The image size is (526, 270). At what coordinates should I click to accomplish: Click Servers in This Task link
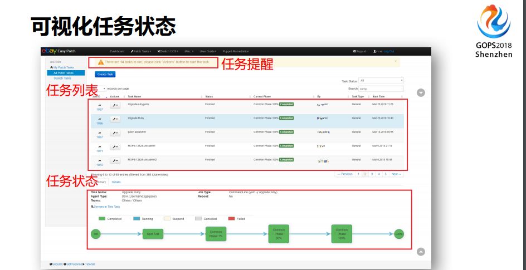tap(105, 207)
